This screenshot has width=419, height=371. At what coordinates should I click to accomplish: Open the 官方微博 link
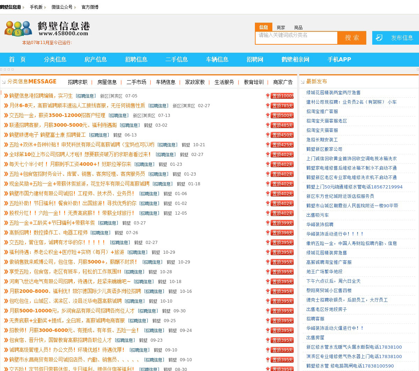pyautogui.click(x=90, y=7)
